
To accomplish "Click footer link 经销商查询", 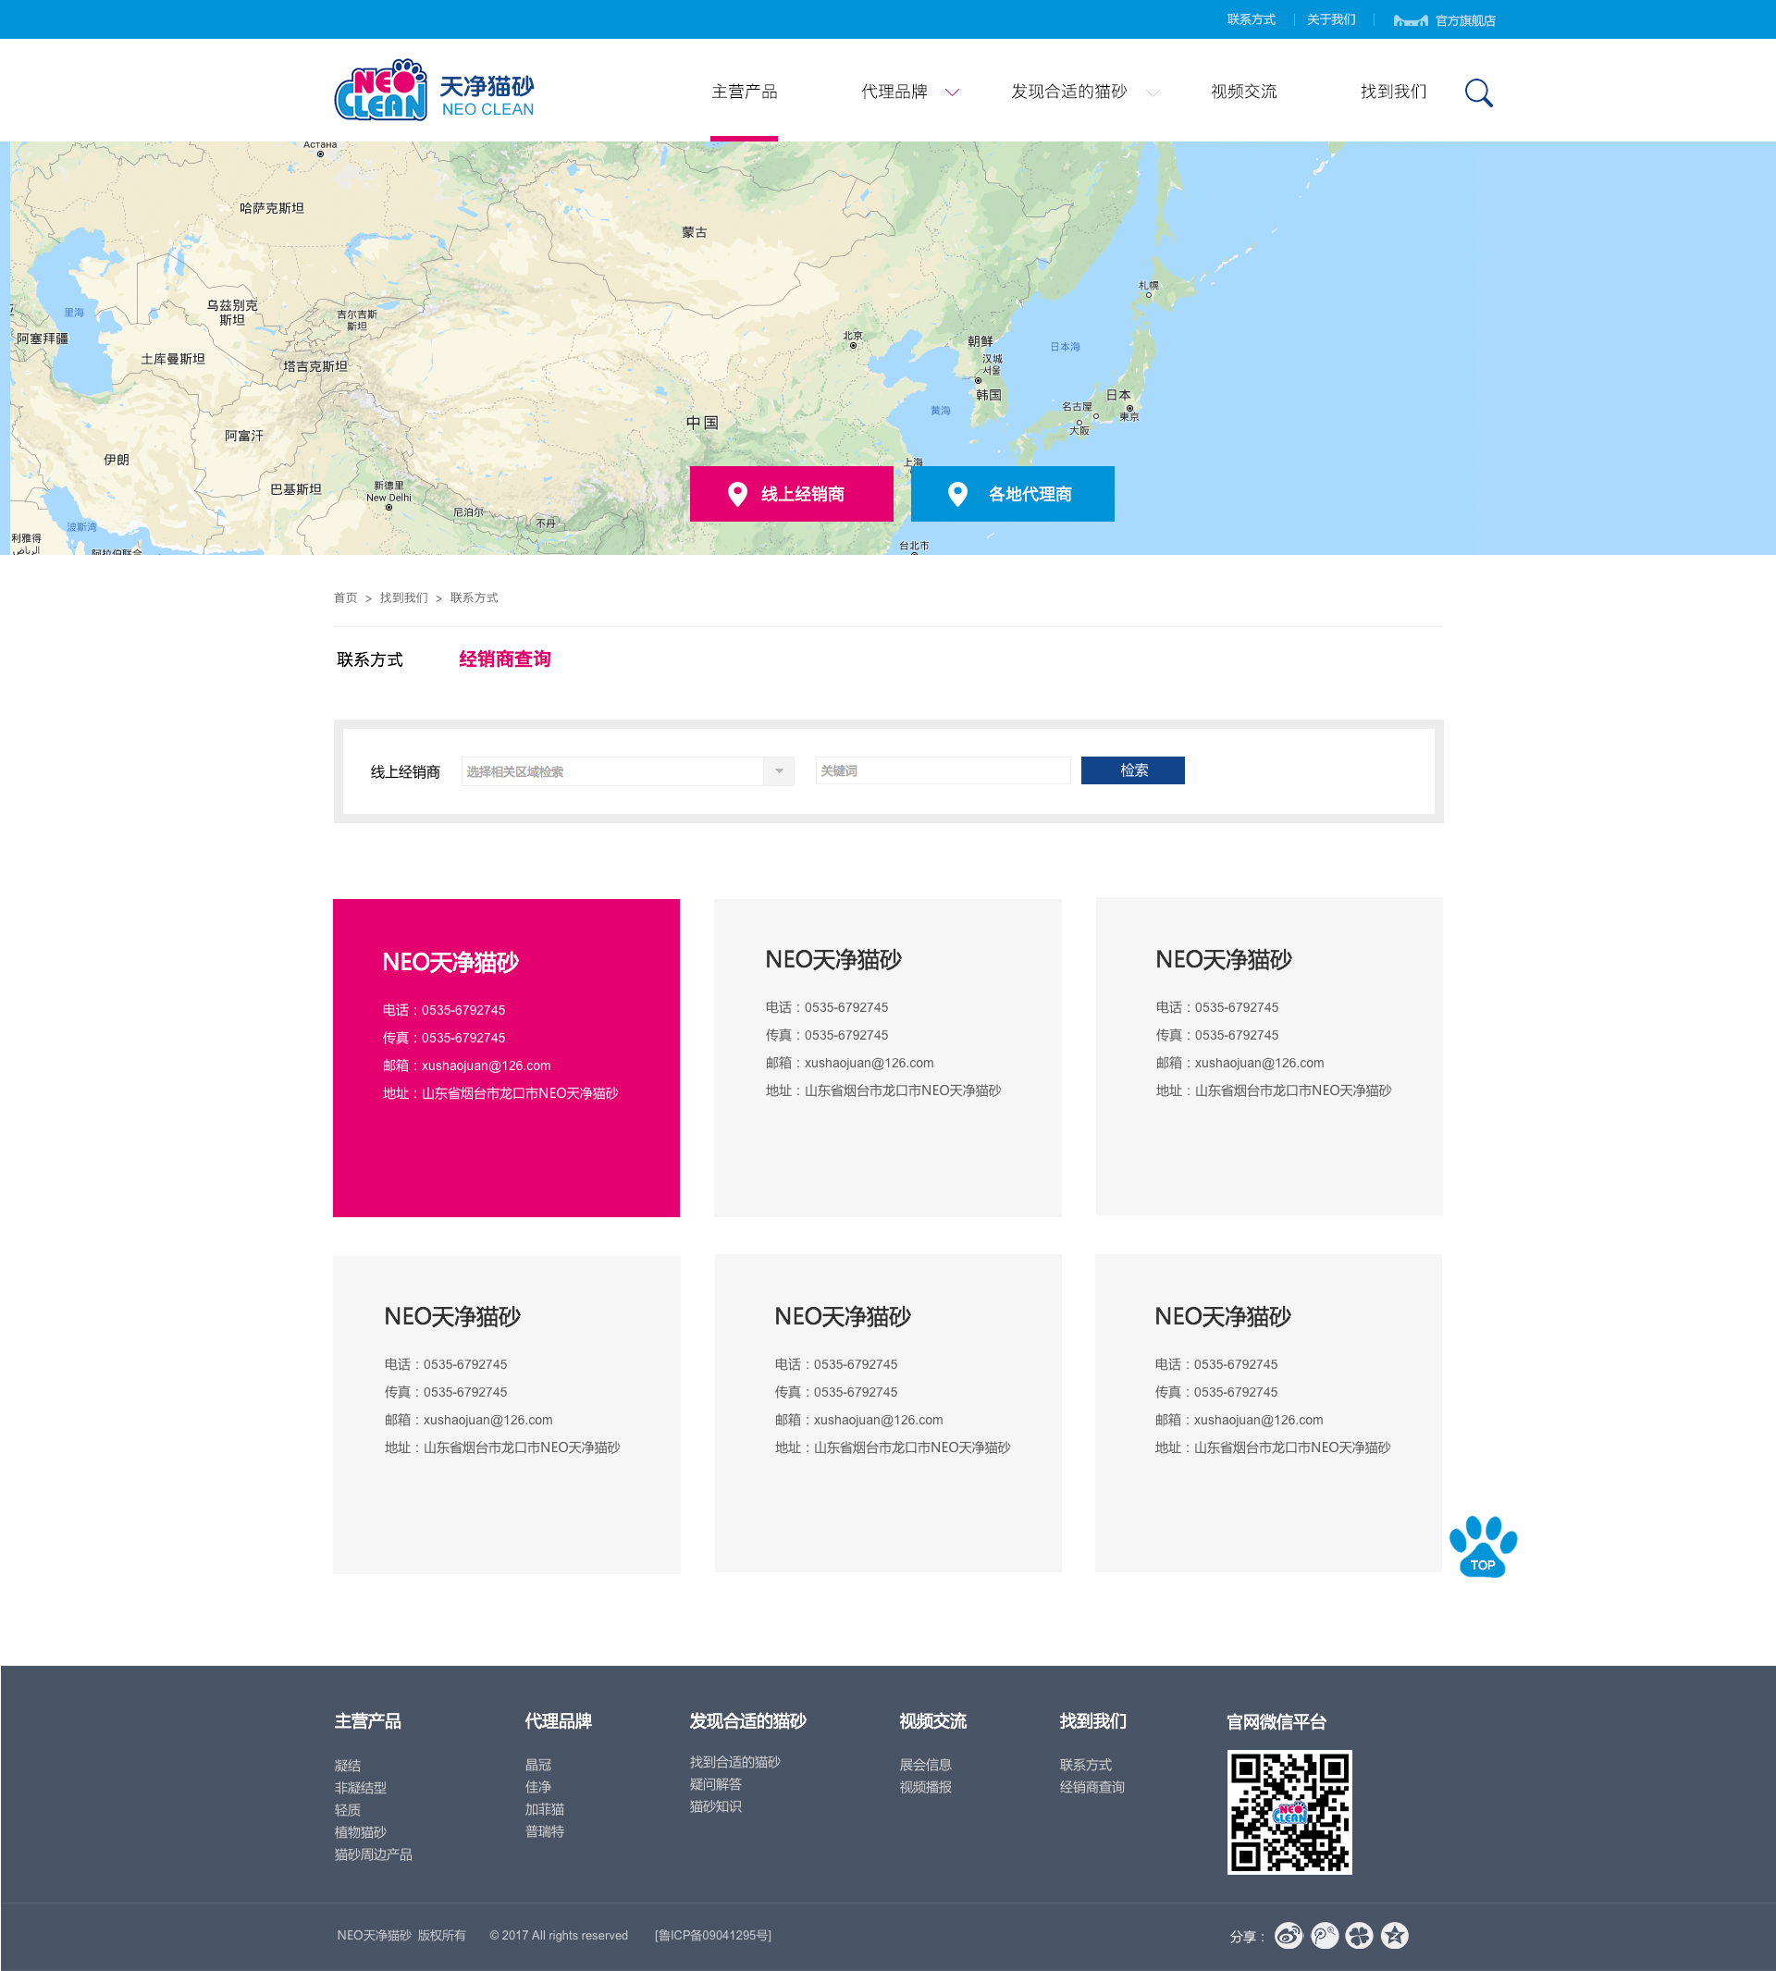I will click(1091, 1788).
